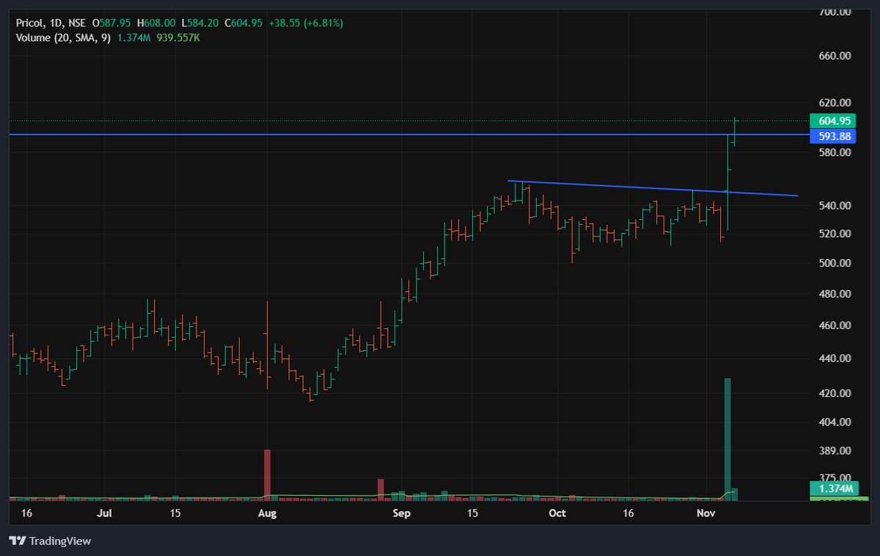The height and width of the screenshot is (556, 880).
Task: Click the 480.00 price axis label
Action: [x=835, y=294]
